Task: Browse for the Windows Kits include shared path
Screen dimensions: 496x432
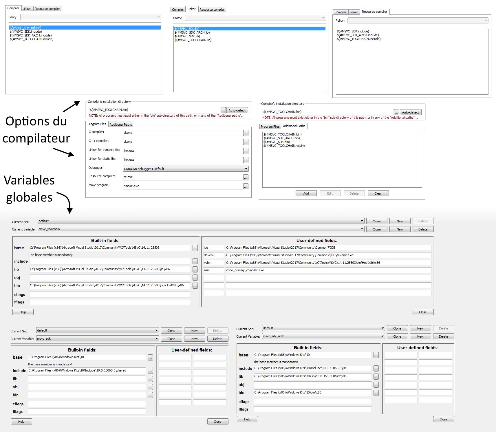Action: pos(150,371)
